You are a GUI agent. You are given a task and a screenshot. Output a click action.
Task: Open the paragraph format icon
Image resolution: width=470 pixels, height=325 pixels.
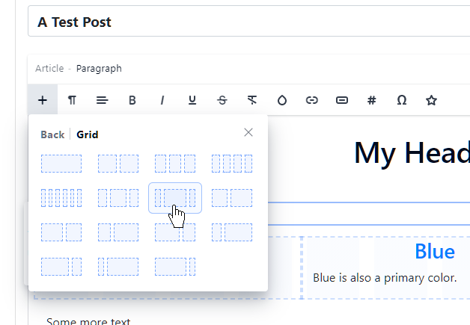[x=73, y=100]
